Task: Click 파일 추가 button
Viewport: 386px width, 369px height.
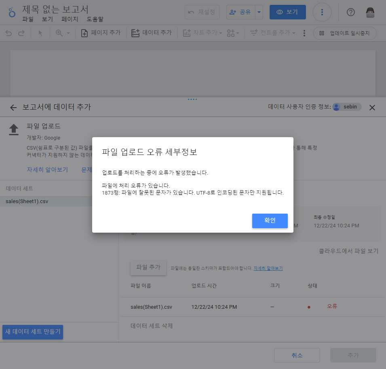Action: 148,267
